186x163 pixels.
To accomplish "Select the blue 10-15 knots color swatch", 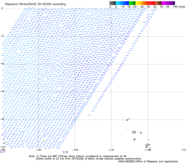I will (x=125, y=3).
